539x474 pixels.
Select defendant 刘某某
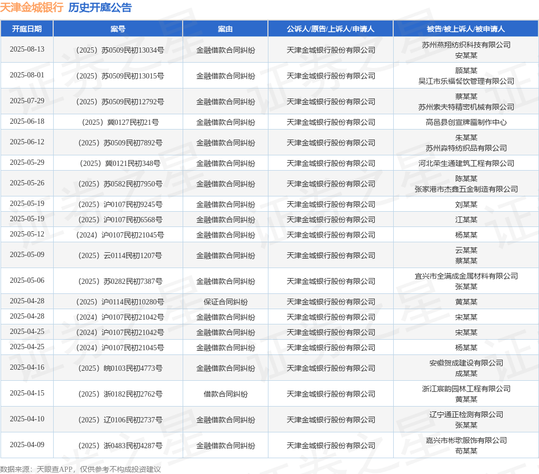pyautogui.click(x=466, y=205)
